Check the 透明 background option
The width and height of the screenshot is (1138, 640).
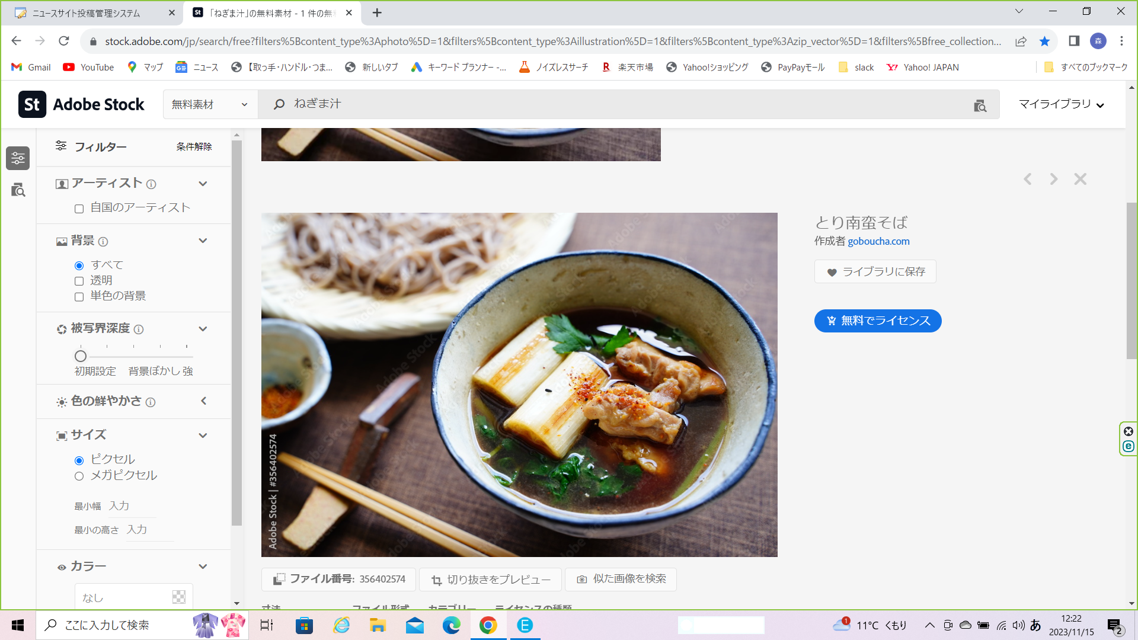point(79,281)
